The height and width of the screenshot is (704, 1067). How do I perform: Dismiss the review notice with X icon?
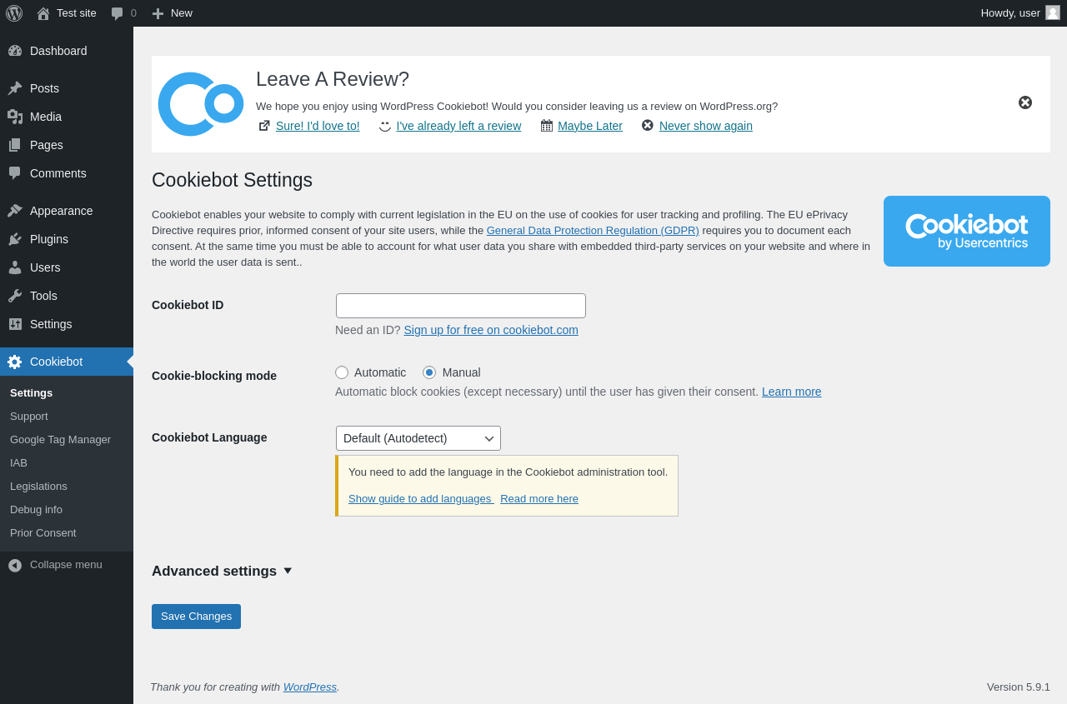click(x=1025, y=102)
